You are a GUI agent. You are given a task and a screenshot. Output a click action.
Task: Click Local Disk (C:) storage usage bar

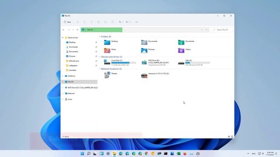[x=123, y=63]
